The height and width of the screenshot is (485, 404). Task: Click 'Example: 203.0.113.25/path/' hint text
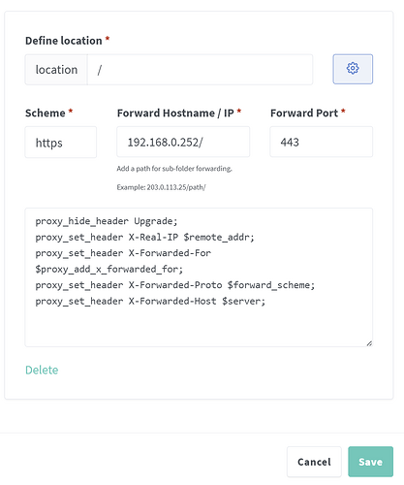coord(161,187)
